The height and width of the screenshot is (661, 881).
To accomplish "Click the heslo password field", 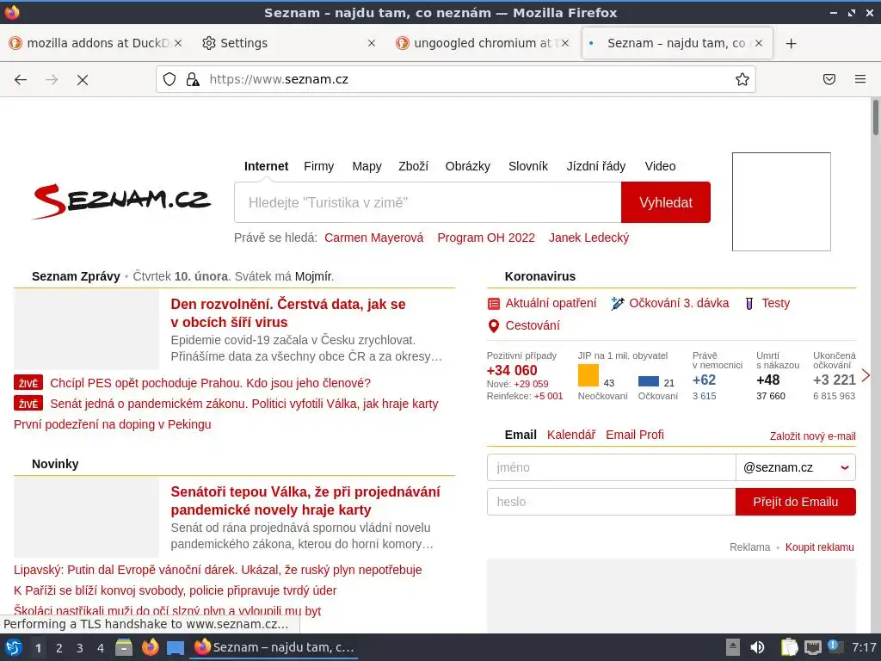I will pos(612,502).
